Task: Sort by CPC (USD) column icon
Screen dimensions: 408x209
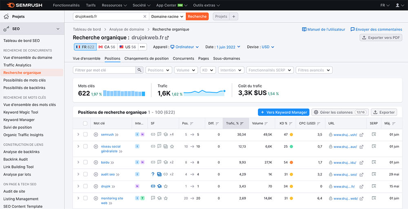Action: pos(319,124)
